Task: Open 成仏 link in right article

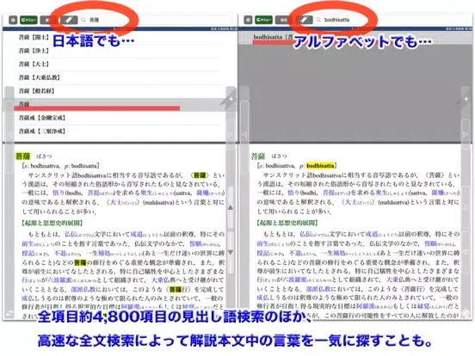Action: click(262, 298)
